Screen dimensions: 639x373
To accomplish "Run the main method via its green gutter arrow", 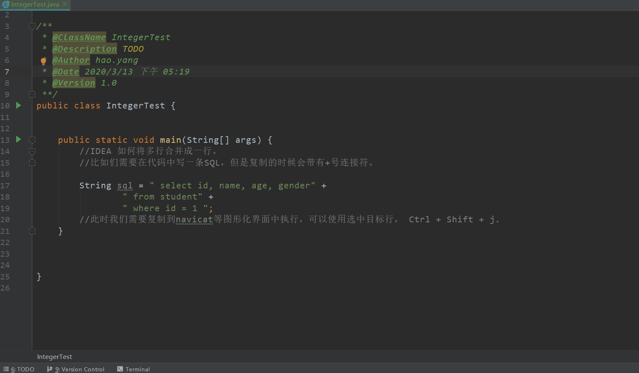I will pyautogui.click(x=18, y=140).
